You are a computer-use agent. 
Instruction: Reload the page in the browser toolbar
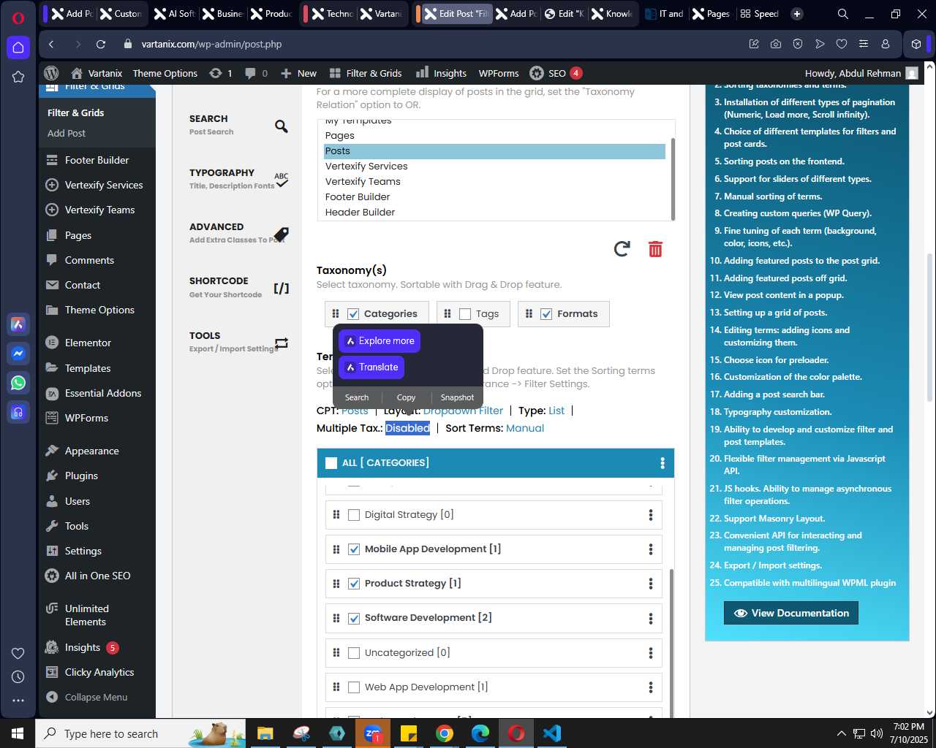click(x=101, y=44)
